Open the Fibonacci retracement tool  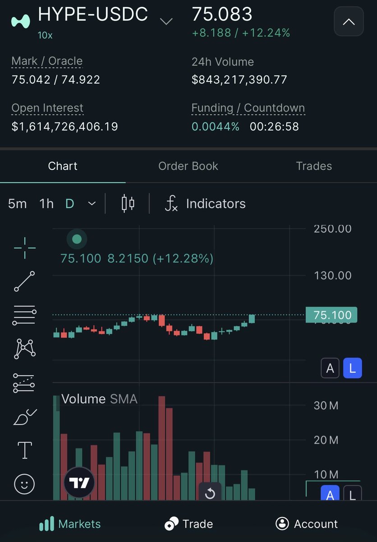point(24,315)
